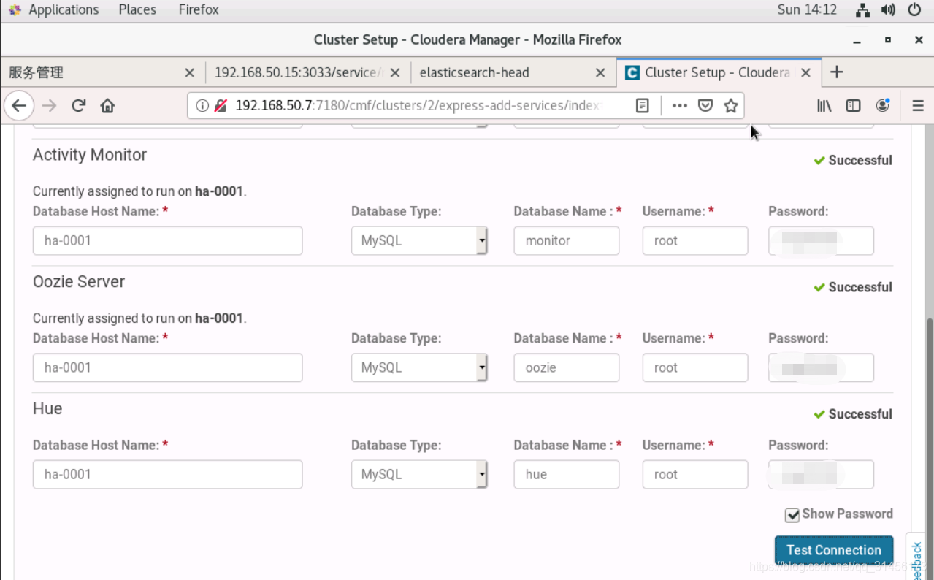
Task: Open the Places menu
Action: (137, 9)
